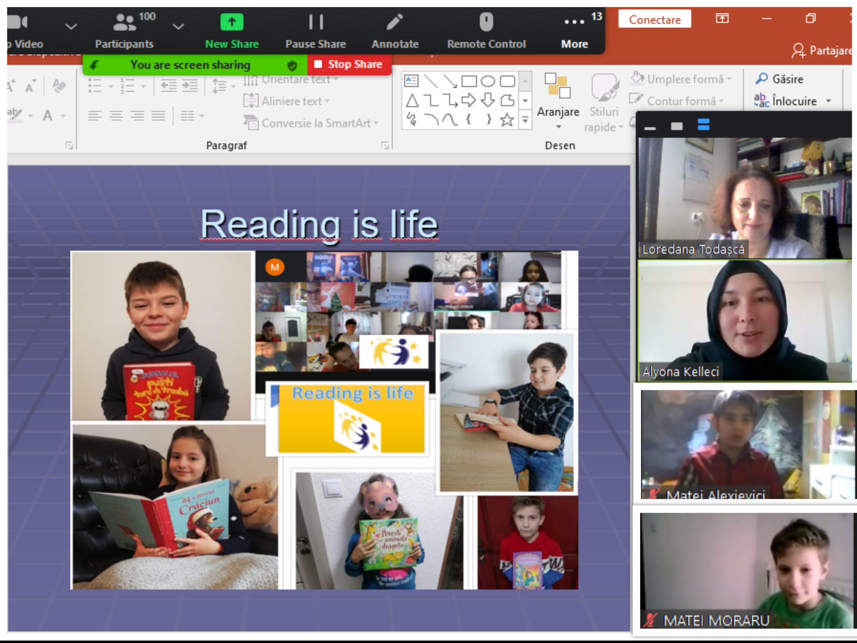Collapse the video panel to hidden strip

coord(650,128)
